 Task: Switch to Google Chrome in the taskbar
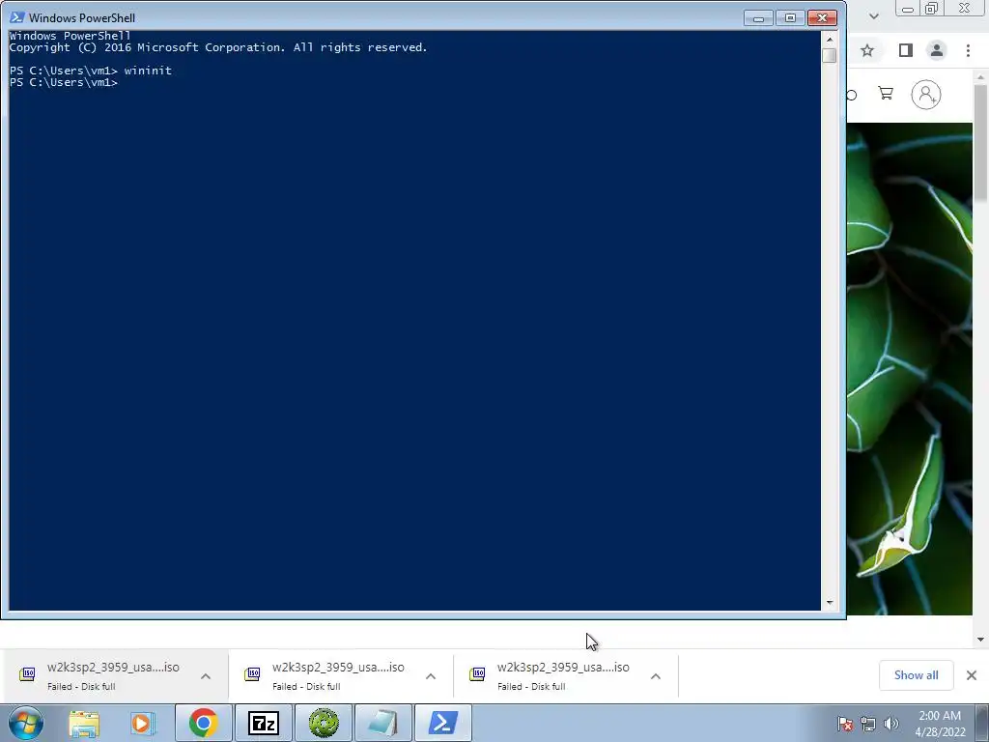[x=203, y=723]
